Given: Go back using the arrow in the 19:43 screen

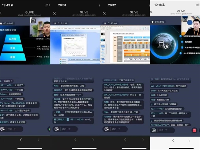Looking at the screenshot, I should pyautogui.click(x=21, y=140).
